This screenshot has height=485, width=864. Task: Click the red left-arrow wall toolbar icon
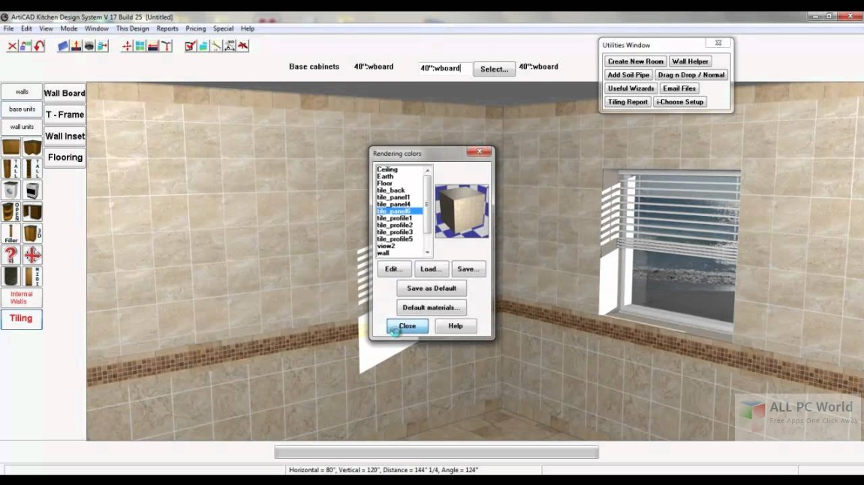pos(153,46)
